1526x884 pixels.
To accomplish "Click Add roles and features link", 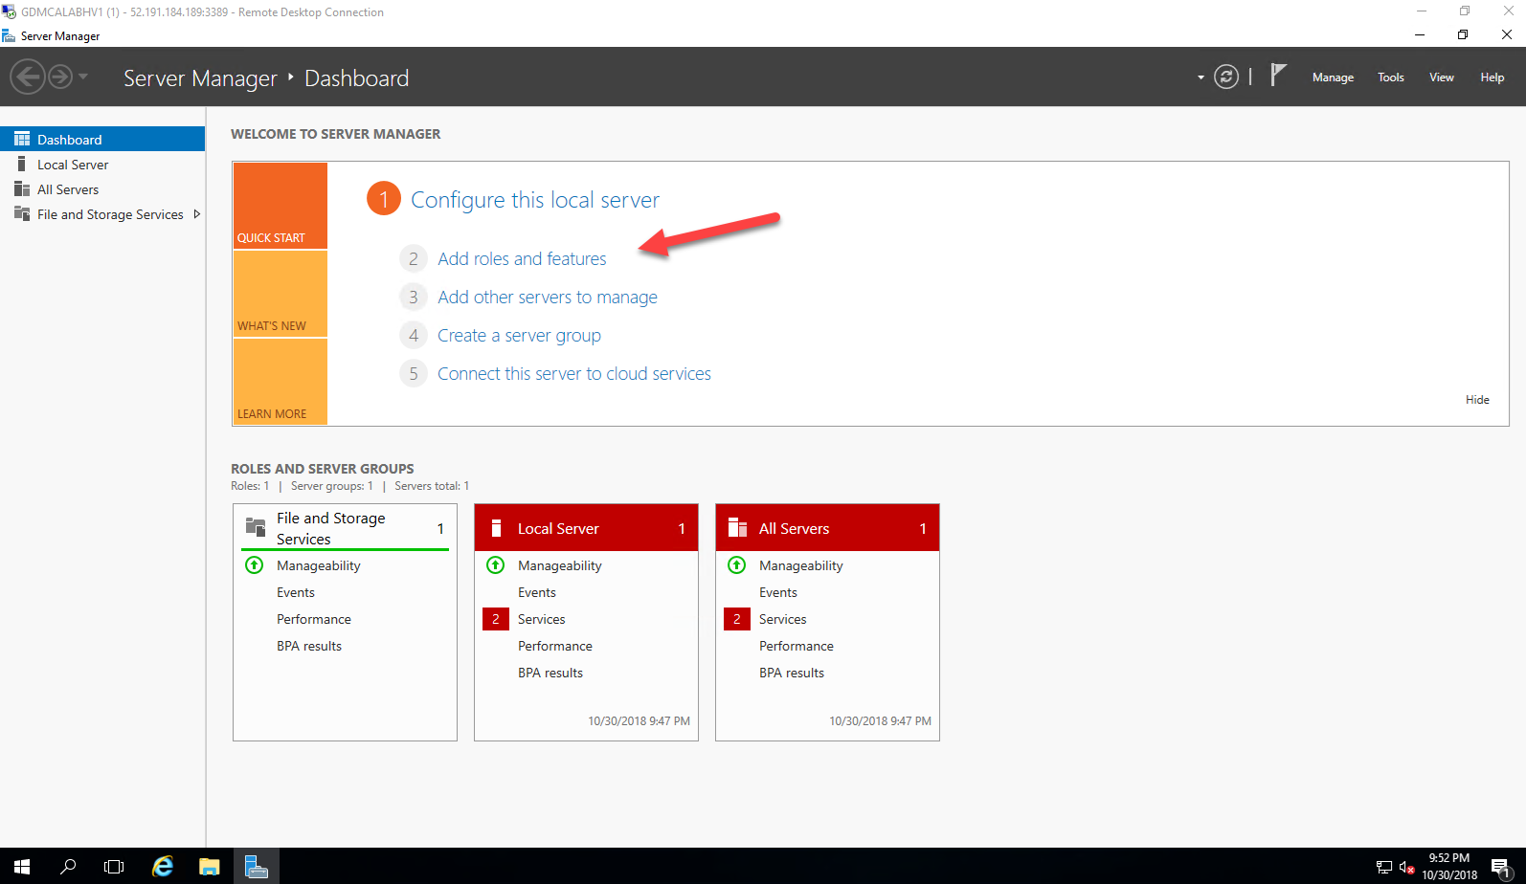I will click(522, 258).
